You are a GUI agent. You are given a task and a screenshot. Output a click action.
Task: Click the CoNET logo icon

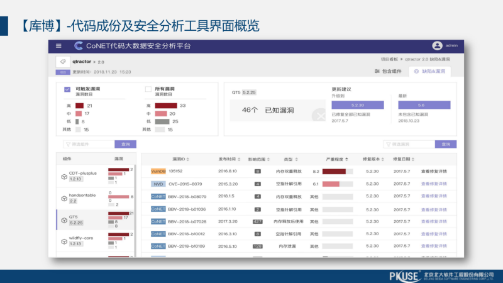pyautogui.click(x=78, y=46)
